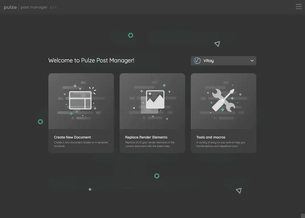Click the 'post manager' text in the header
The height and width of the screenshot is (218, 305).
pos(34,7)
